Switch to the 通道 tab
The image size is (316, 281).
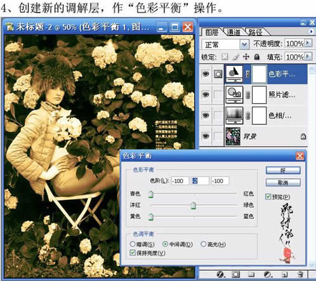(x=234, y=32)
